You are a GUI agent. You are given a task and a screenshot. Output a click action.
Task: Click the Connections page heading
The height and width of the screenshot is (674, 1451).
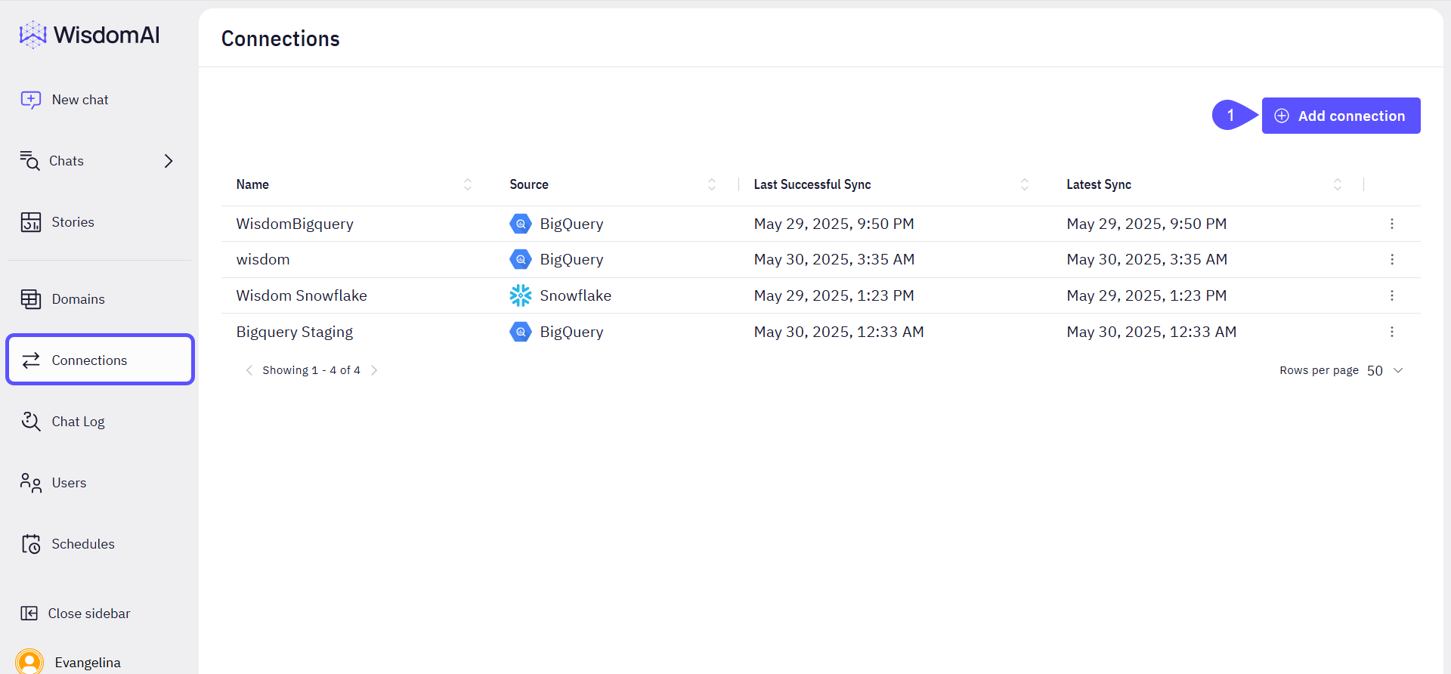pyautogui.click(x=280, y=39)
